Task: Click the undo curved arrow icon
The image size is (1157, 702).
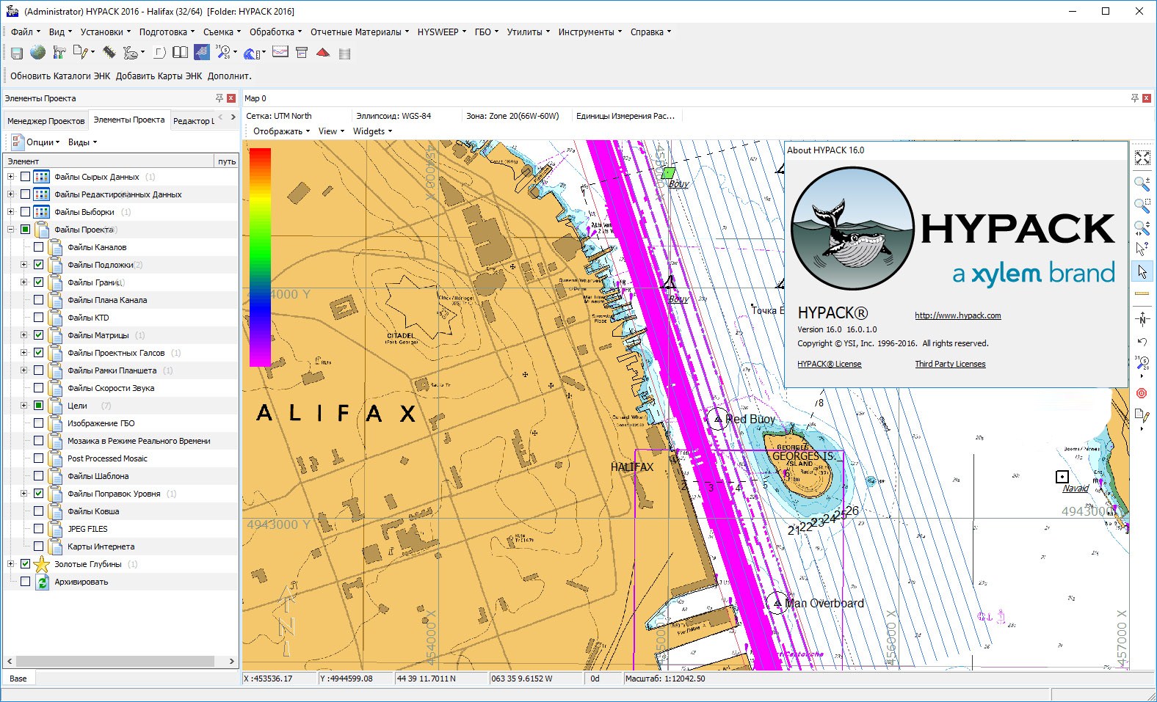Action: click(x=1142, y=342)
